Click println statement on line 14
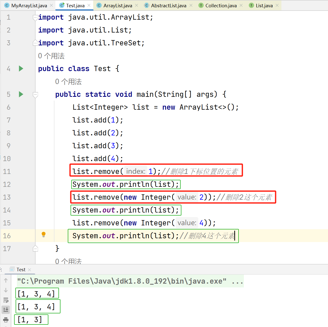Screen dimensions: 328x327 click(x=126, y=210)
